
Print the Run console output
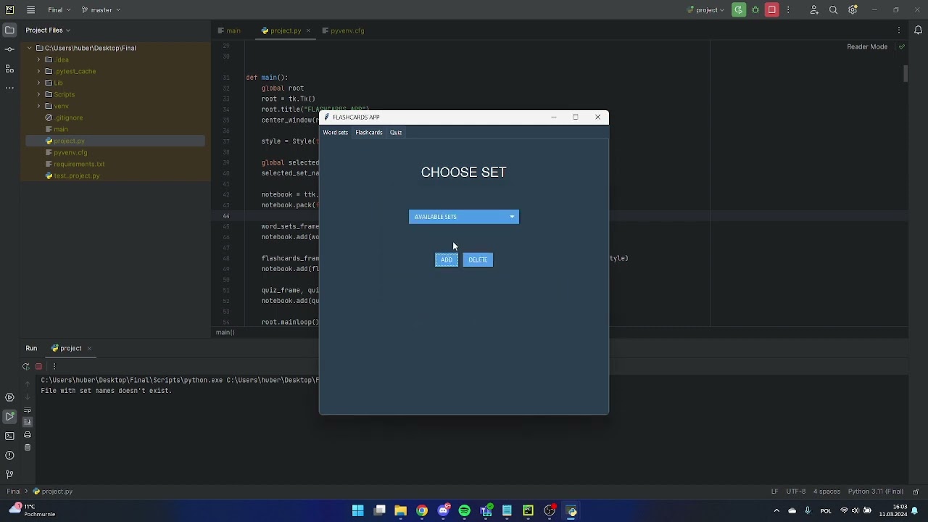click(28, 435)
